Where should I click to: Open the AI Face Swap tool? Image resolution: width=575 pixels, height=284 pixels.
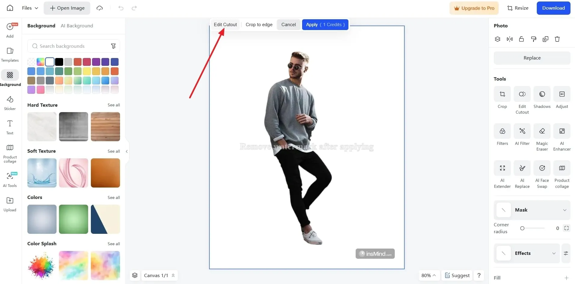click(x=542, y=168)
